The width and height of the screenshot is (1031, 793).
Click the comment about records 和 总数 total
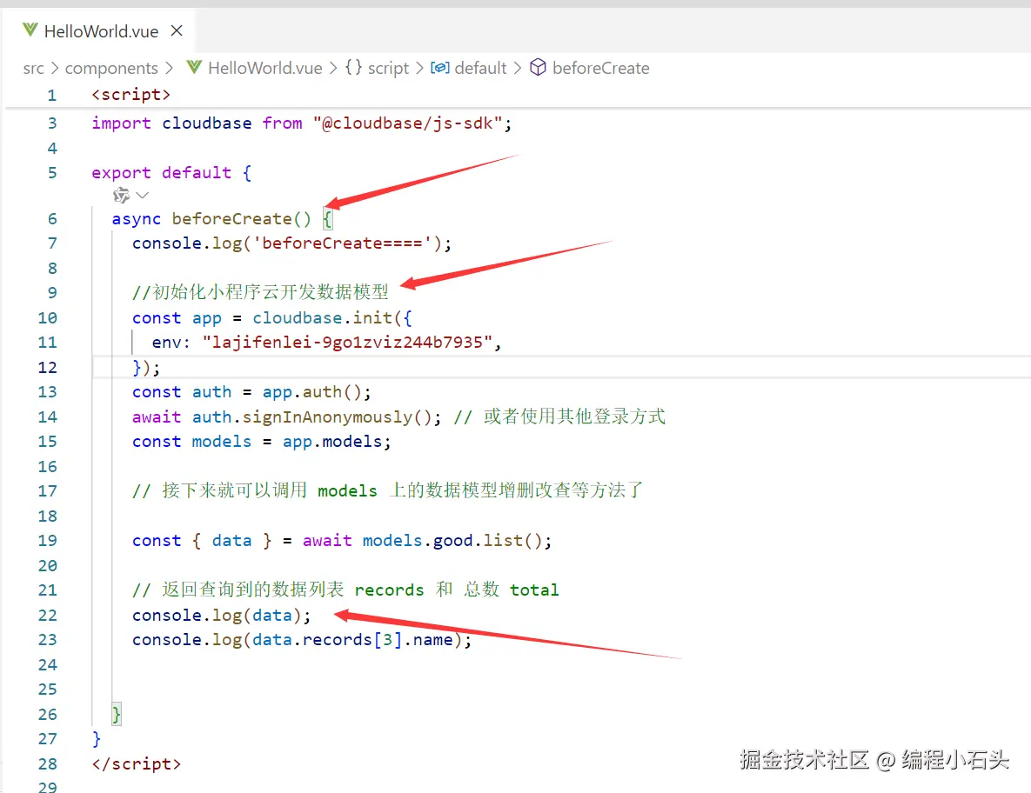coord(345,590)
